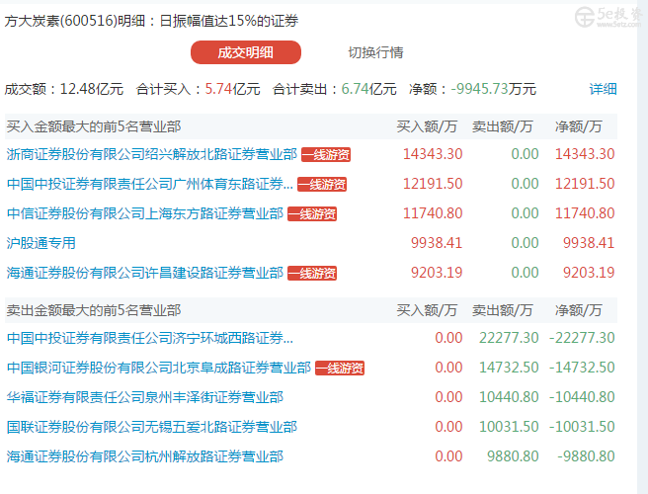Image resolution: width=648 pixels, height=494 pixels.
Task: Click 卖出额/万 column header in sell table
Action: (x=503, y=310)
